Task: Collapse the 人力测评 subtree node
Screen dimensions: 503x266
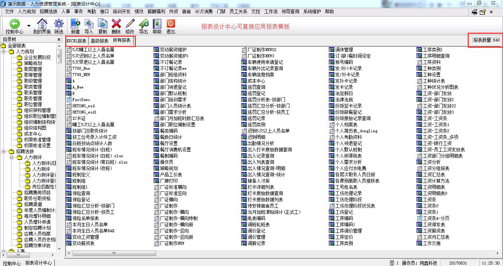Action: coord(11,157)
